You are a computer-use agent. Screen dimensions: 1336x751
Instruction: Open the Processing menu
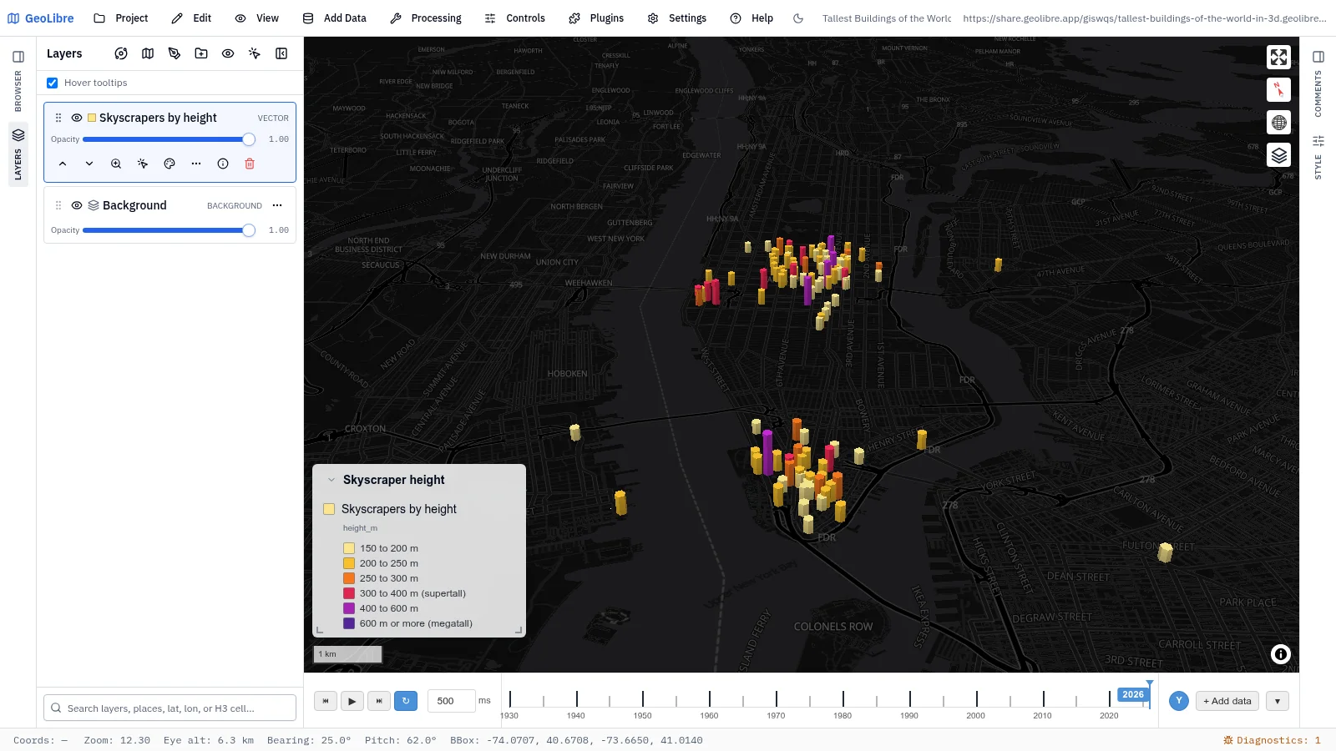coord(426,18)
